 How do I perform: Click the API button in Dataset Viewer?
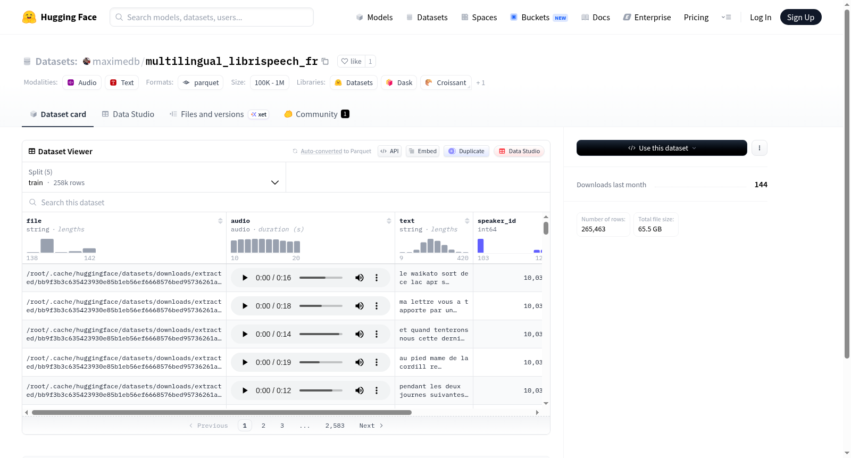click(389, 151)
